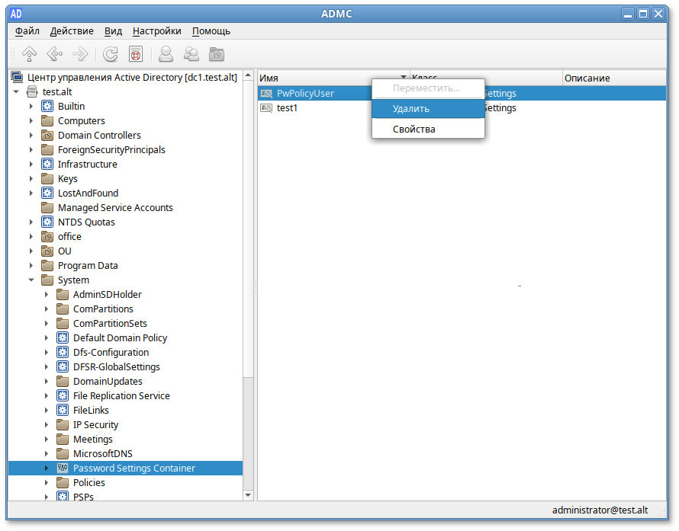This screenshot has width=679, height=531.
Task: Select the test1 entry in list
Action: 287,108
